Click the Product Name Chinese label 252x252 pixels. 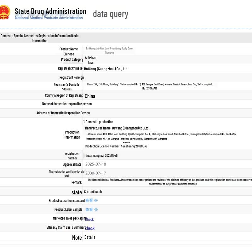69,51
